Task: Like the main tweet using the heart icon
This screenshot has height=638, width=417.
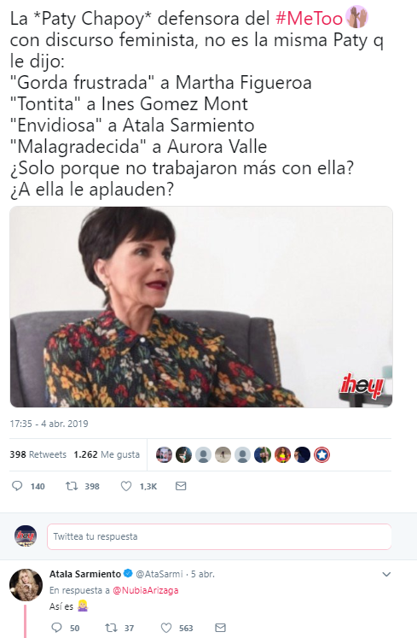Action: tap(126, 486)
